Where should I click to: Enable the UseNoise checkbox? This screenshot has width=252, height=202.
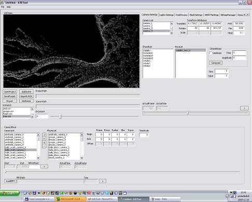click(x=211, y=53)
